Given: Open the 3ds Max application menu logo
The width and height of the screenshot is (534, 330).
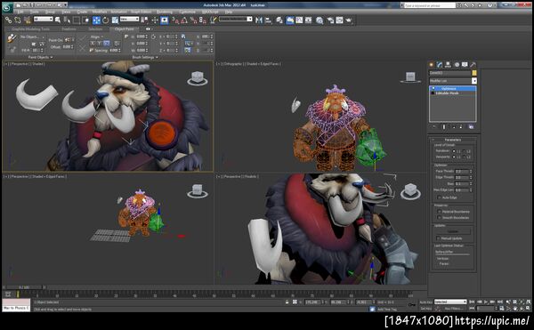Looking at the screenshot, I should coord(7,7).
